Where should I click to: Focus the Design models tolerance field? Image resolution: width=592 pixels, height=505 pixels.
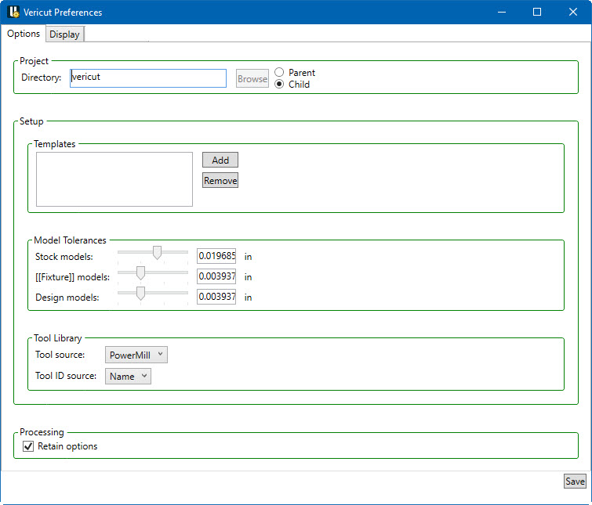(x=216, y=297)
